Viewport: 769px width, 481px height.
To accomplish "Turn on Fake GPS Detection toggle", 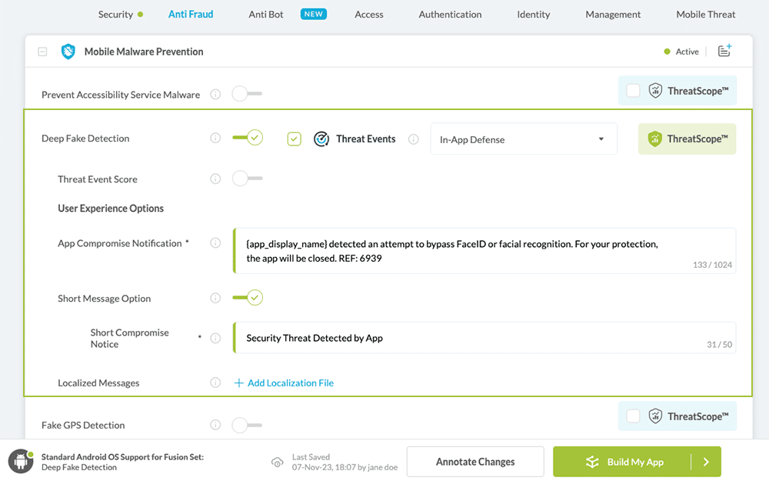I will pos(248,425).
